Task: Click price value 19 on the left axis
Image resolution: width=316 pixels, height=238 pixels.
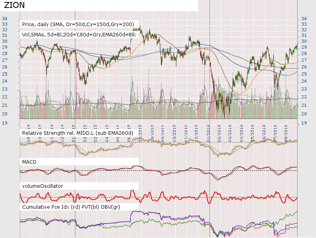Action: (5, 123)
